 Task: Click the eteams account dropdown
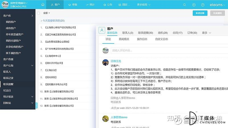click(217, 5)
